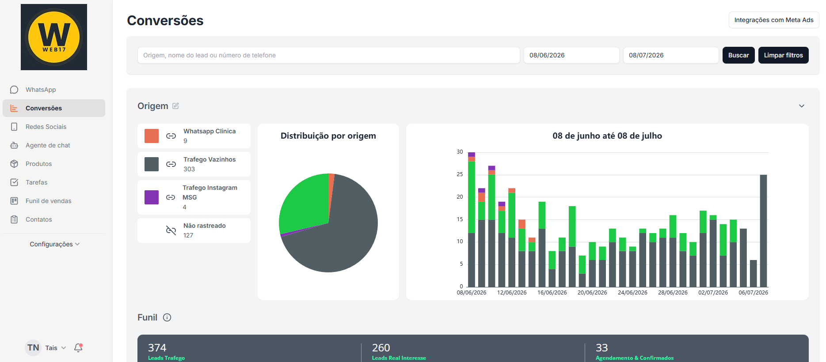Screen dimensions: 826x362
Task: Click the tall rightmost gray bar in chart
Action: (x=763, y=231)
